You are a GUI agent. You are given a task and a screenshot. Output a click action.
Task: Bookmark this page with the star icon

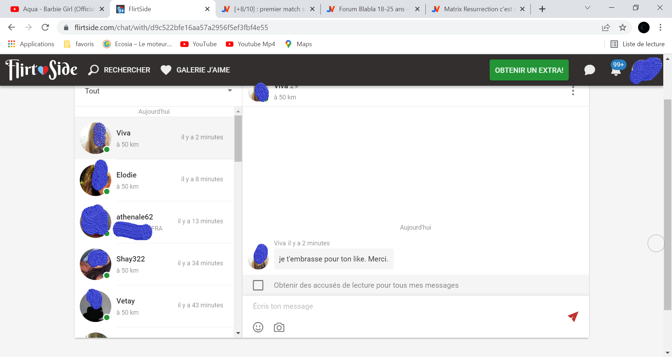[x=623, y=27]
